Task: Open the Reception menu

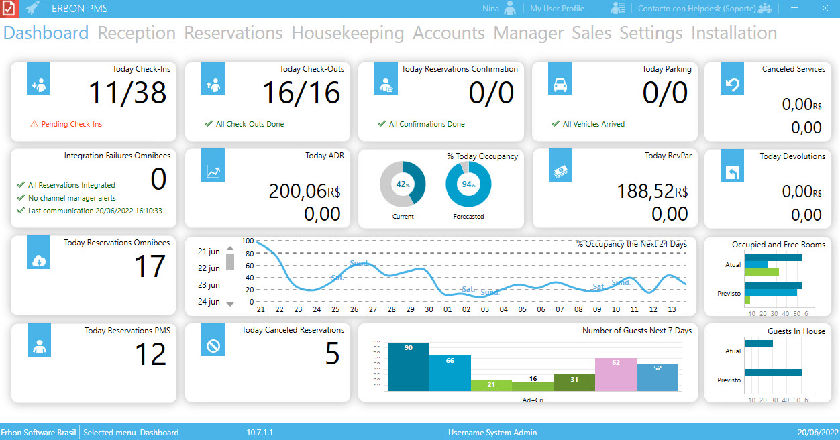Action: 137,33
